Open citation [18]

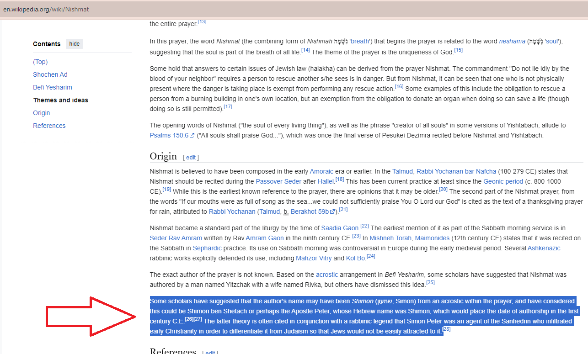pos(340,180)
